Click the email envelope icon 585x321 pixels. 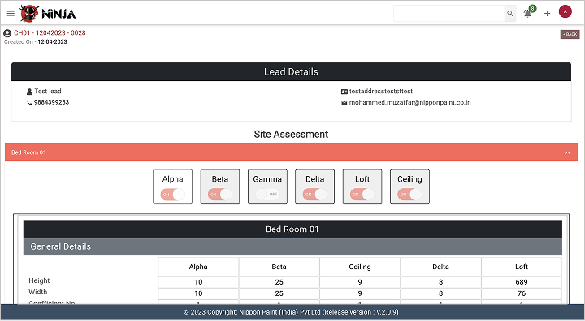(344, 103)
